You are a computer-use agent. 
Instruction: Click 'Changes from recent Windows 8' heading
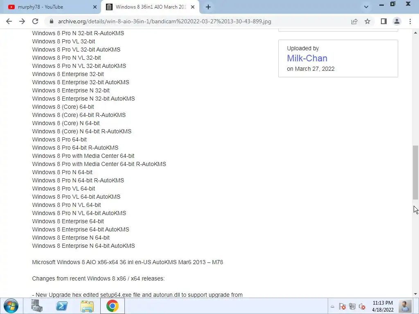pos(98,278)
